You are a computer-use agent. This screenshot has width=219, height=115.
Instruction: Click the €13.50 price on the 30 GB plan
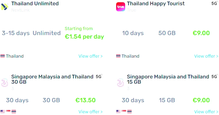pos(85,100)
